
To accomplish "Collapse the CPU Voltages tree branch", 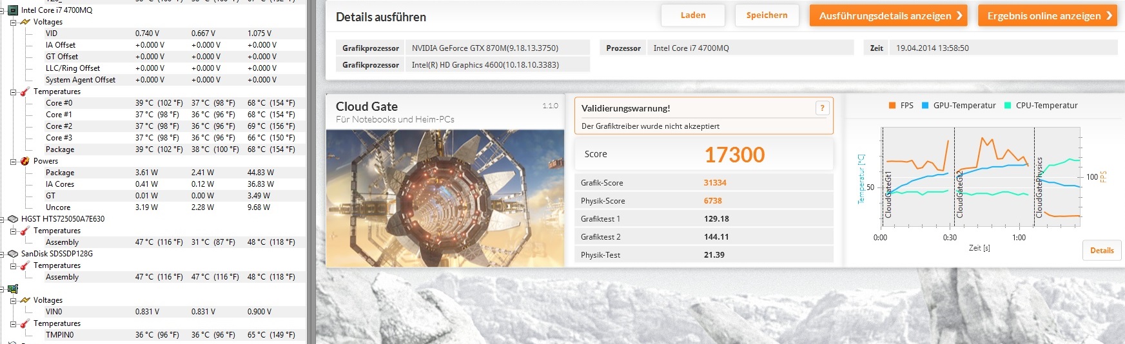I will click(x=13, y=22).
